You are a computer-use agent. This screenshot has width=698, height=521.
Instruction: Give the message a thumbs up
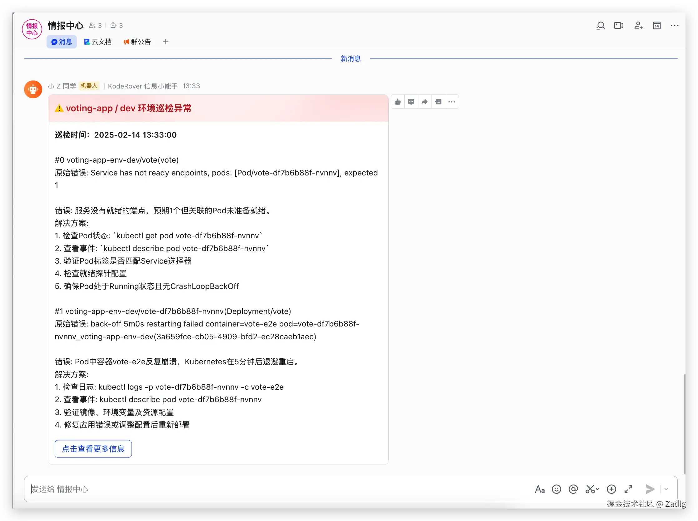[398, 102]
